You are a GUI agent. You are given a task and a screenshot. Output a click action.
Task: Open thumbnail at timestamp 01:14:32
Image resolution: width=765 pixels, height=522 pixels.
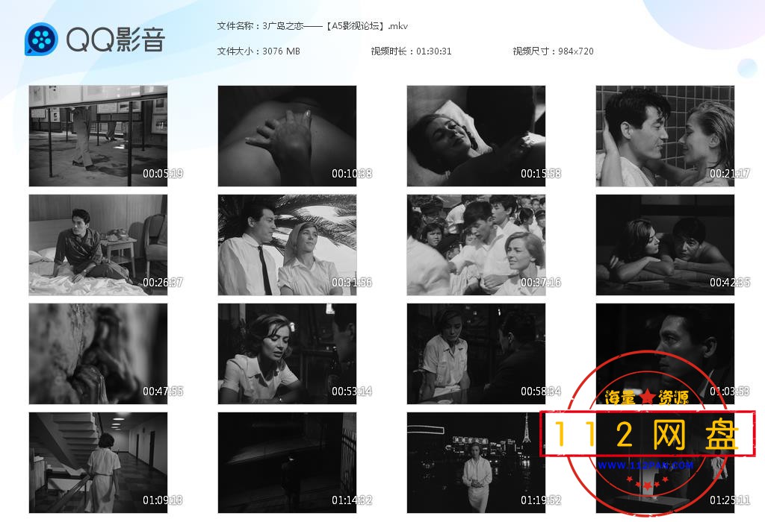[287, 462]
